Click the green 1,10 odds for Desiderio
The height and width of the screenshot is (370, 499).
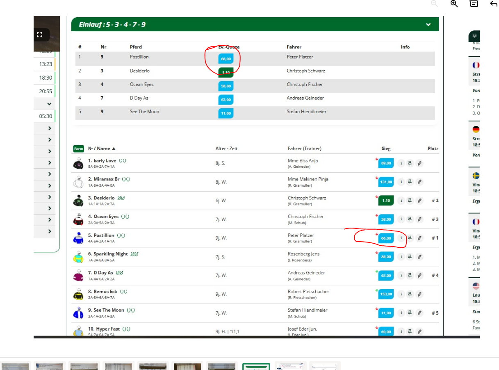(x=386, y=201)
